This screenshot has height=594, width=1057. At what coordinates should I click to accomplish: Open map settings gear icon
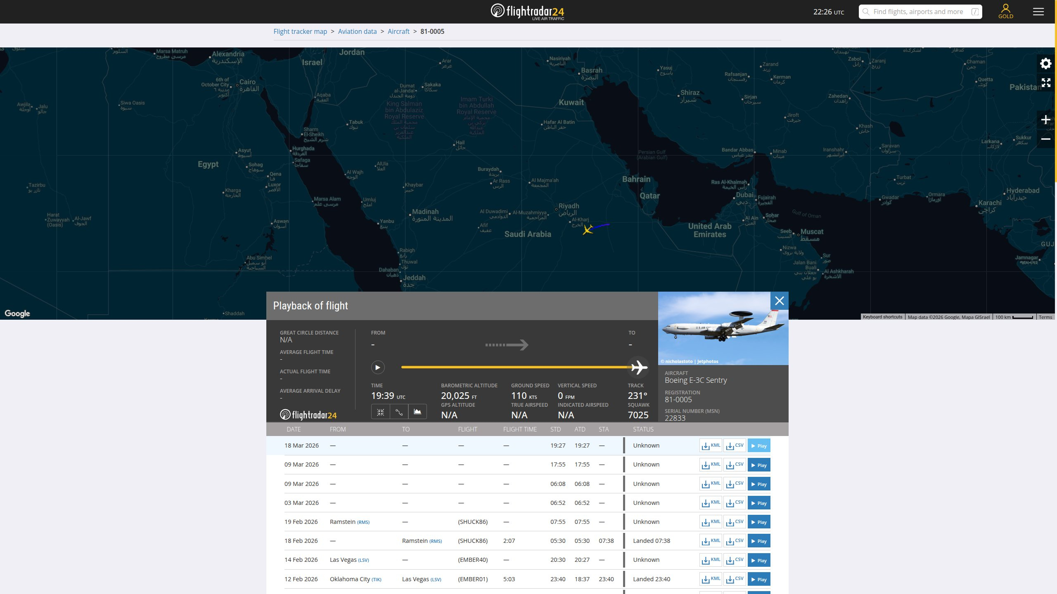(1045, 64)
